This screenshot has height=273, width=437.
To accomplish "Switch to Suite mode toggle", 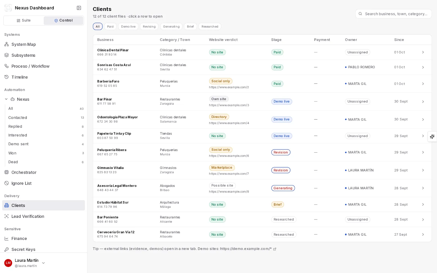I will 23,20.
